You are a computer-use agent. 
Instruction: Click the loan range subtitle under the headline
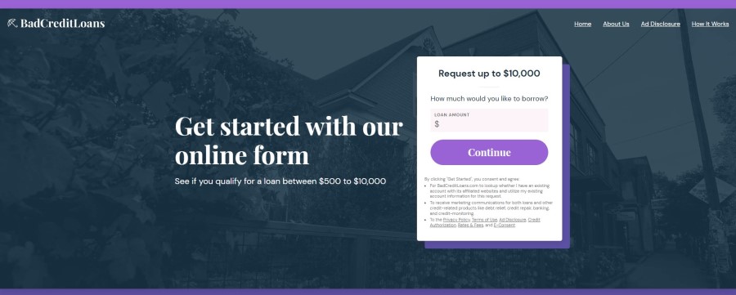(x=280, y=181)
